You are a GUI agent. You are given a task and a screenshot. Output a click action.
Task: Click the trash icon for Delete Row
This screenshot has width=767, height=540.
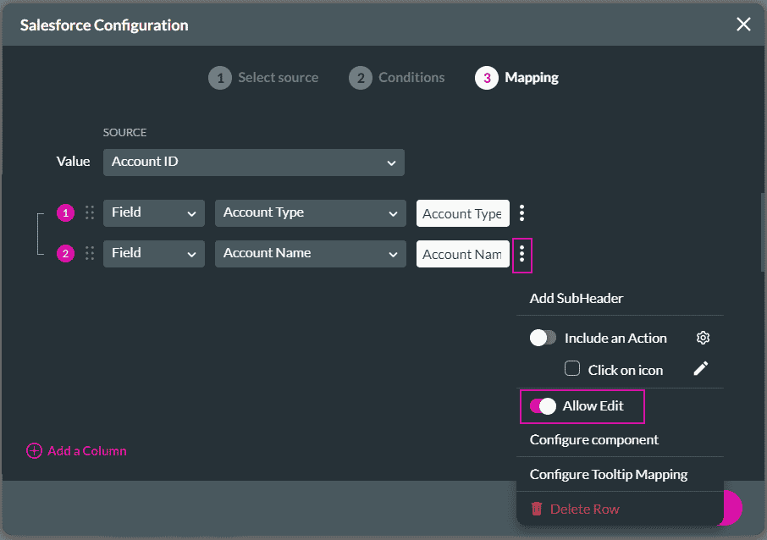click(537, 509)
